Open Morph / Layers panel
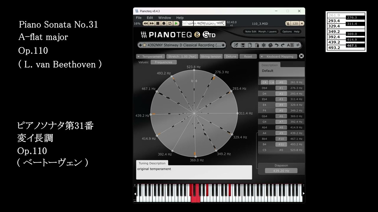The width and height of the screenshot is (378, 212). pos(267,32)
